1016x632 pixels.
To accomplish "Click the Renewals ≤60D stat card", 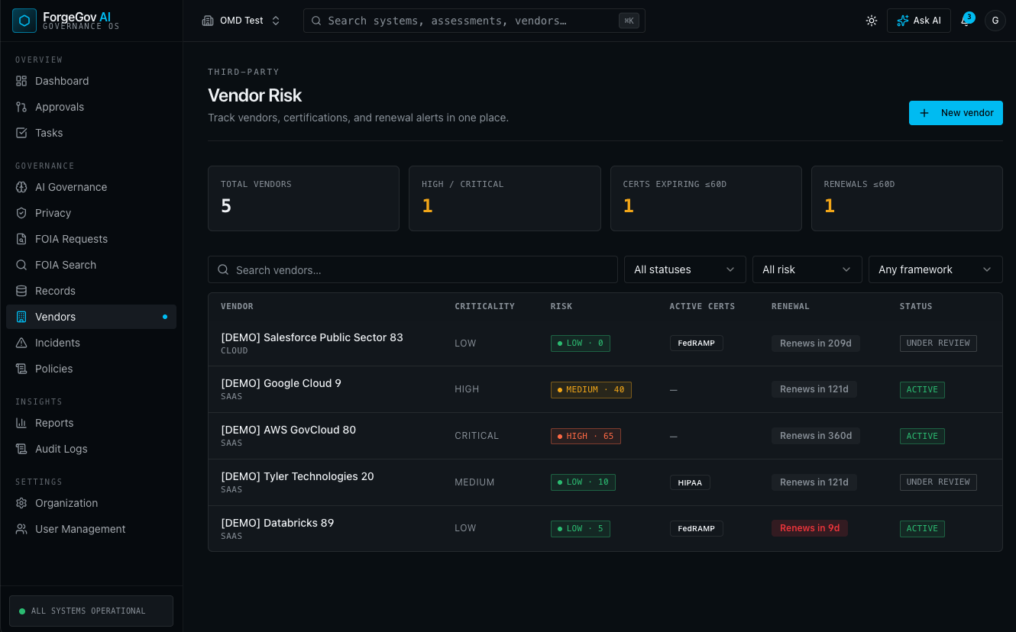I will (x=907, y=198).
